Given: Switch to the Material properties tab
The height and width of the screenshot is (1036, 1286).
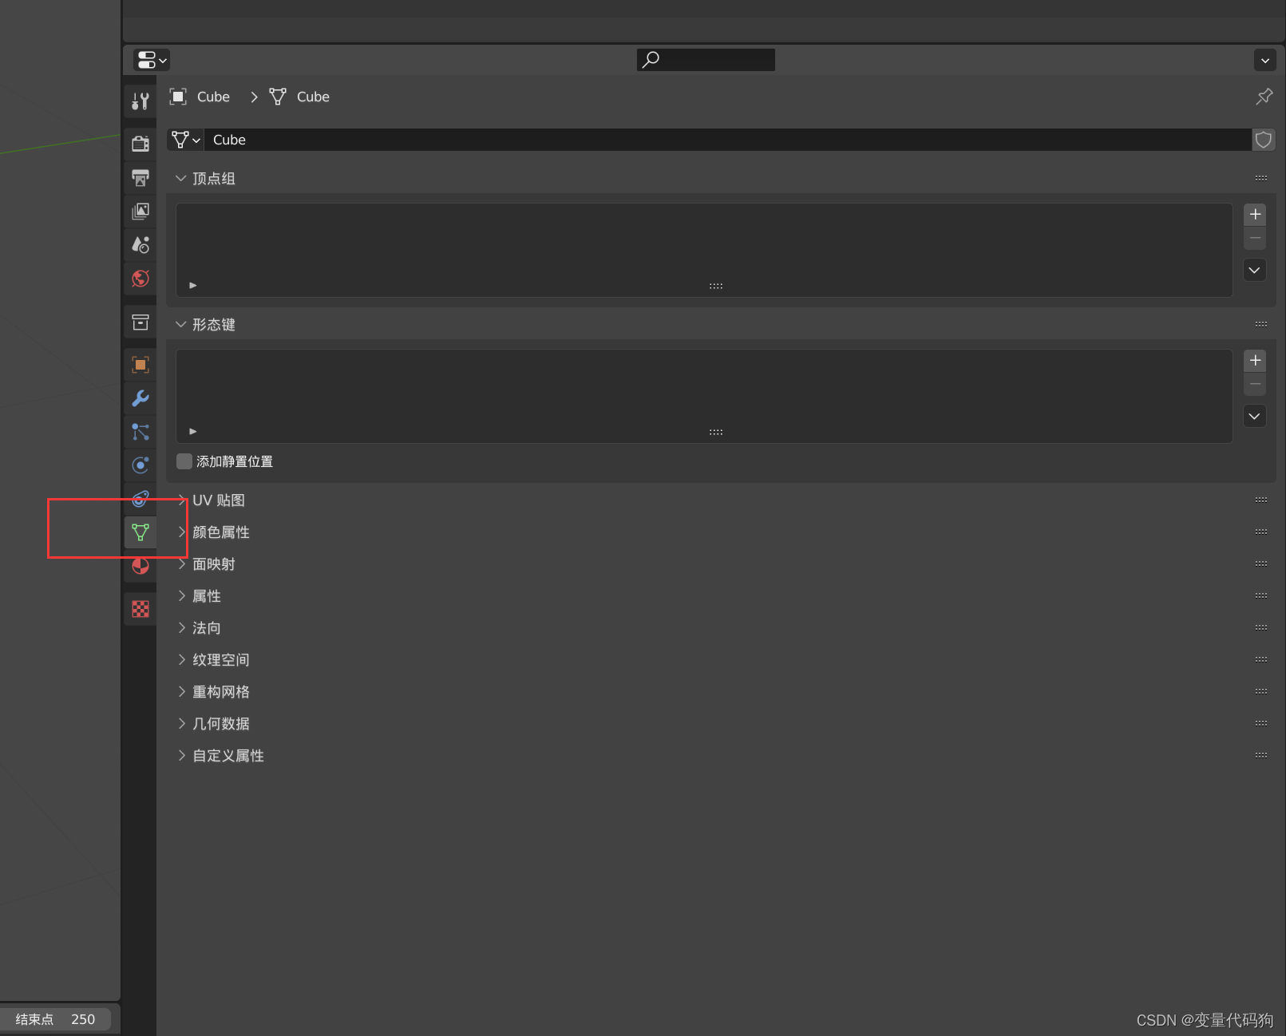Looking at the screenshot, I should click(140, 567).
